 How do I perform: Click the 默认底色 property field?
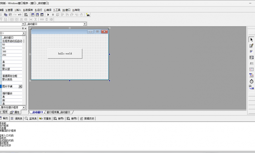[11, 80]
